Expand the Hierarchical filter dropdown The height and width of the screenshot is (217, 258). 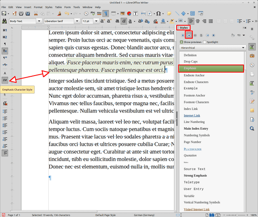[213, 48]
